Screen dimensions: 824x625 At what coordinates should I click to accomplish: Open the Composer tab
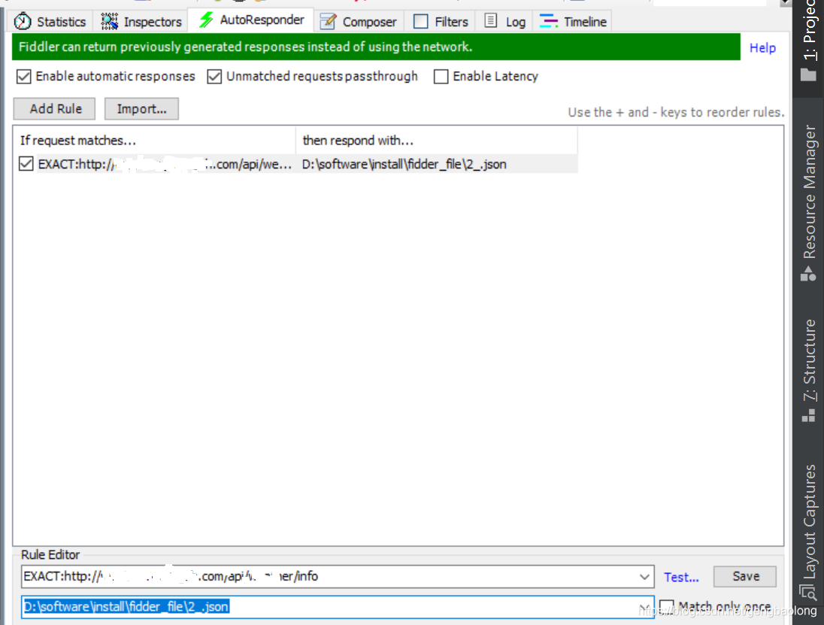pos(359,22)
